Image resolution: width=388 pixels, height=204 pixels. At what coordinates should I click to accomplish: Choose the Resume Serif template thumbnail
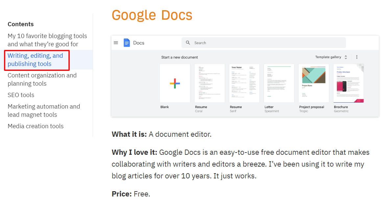244,83
